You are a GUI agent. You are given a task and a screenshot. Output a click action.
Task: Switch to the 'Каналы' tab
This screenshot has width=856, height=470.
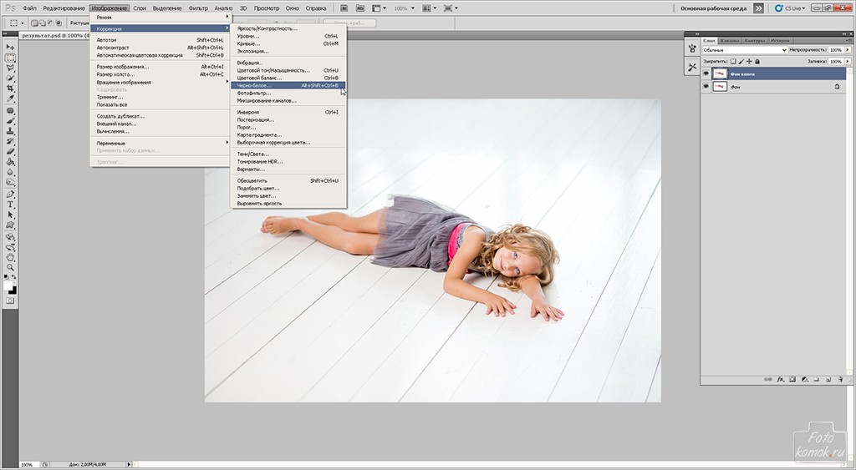coord(730,40)
